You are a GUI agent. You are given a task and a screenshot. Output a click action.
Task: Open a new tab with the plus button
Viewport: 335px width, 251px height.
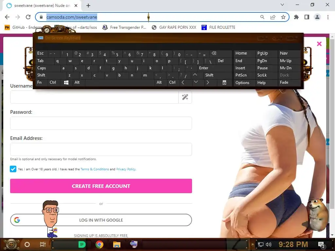point(88,6)
